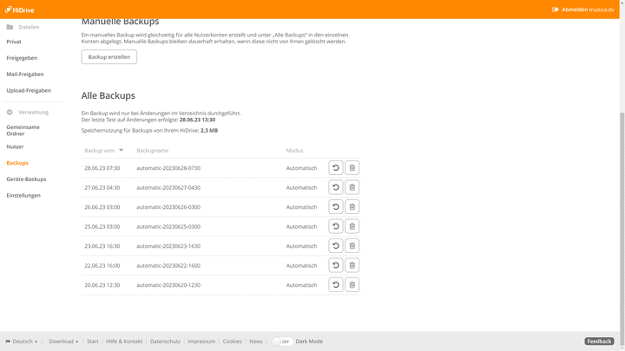The image size is (625, 351).
Task: Open Impressum link
Action: tap(201, 341)
